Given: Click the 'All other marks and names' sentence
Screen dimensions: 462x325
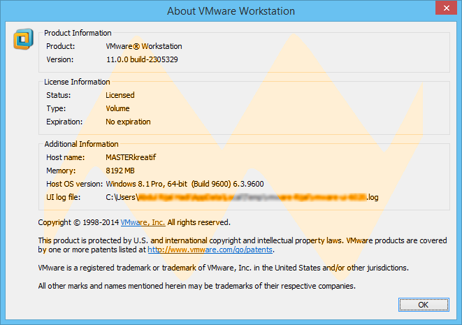Looking at the screenshot, I should click(197, 286).
